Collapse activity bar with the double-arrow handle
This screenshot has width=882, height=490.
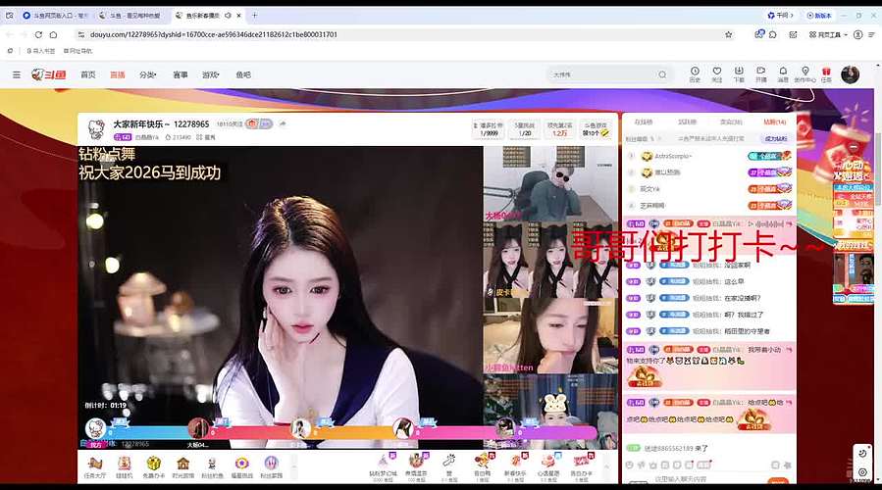[x=293, y=466]
